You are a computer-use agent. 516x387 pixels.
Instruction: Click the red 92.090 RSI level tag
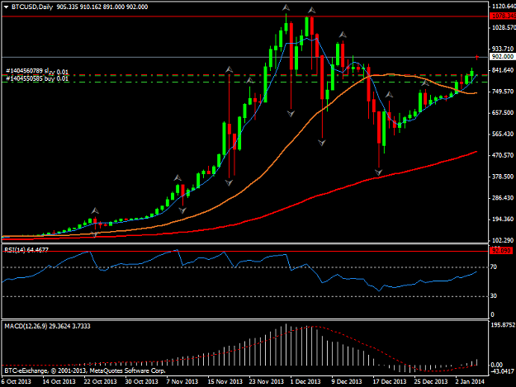[501, 251]
